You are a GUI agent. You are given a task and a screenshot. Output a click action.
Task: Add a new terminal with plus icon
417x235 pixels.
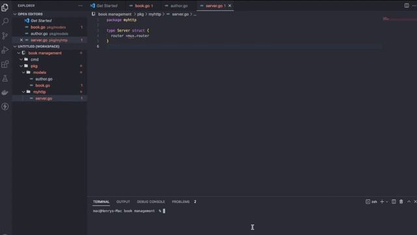[x=382, y=202]
